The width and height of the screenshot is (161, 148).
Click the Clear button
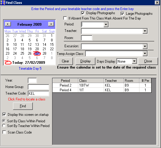[x=65, y=61]
